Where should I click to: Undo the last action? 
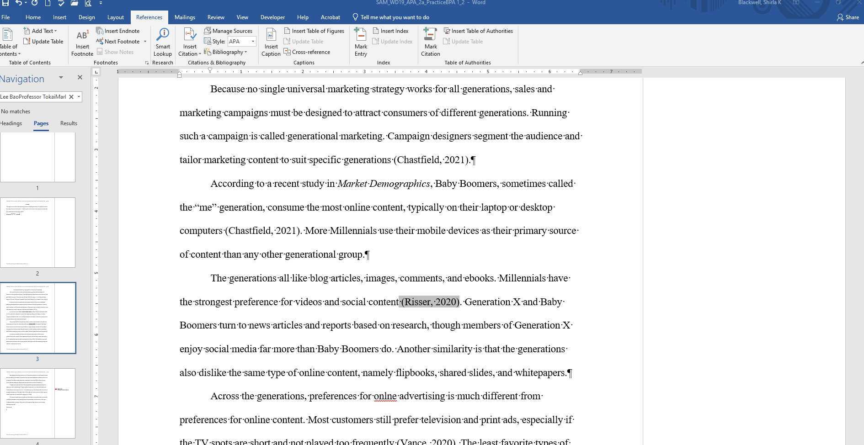point(19,3)
